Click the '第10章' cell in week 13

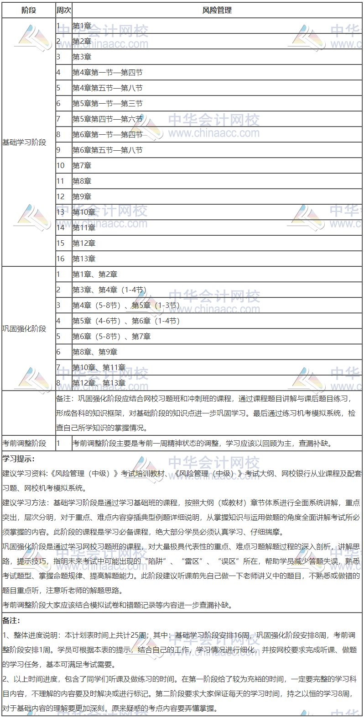(x=217, y=212)
